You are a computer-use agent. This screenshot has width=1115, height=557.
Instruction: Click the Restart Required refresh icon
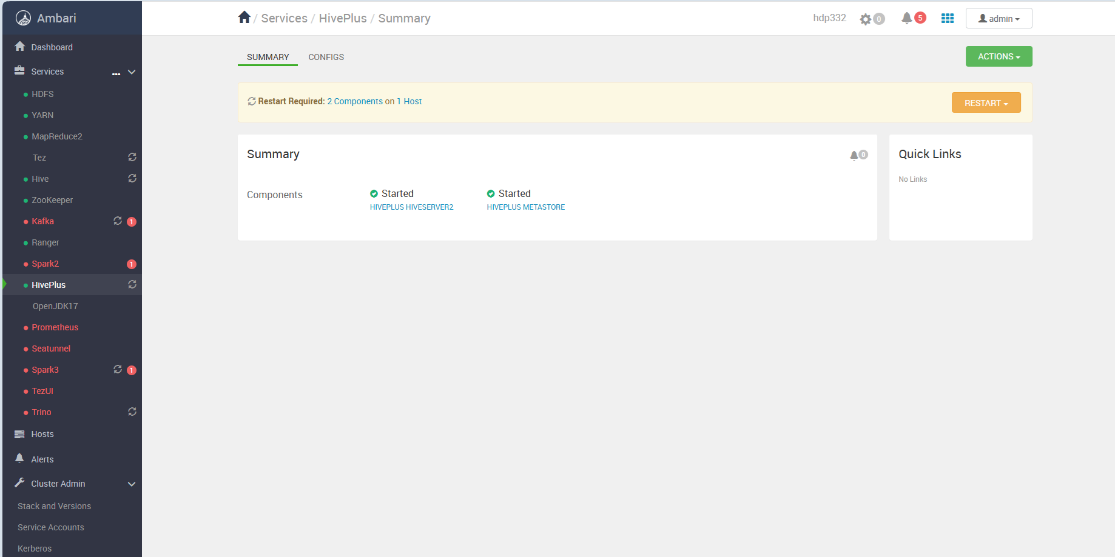(252, 101)
